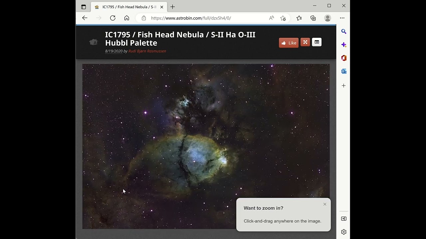The image size is (426, 239).
Task: Toggle Read Aloud for this page
Action: point(272,18)
